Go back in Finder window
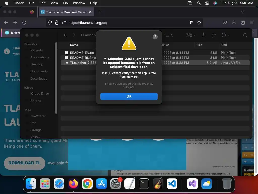Screen dimensions: 258x194 click(x=65, y=35)
